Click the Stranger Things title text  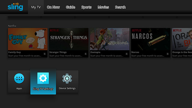point(58,52)
